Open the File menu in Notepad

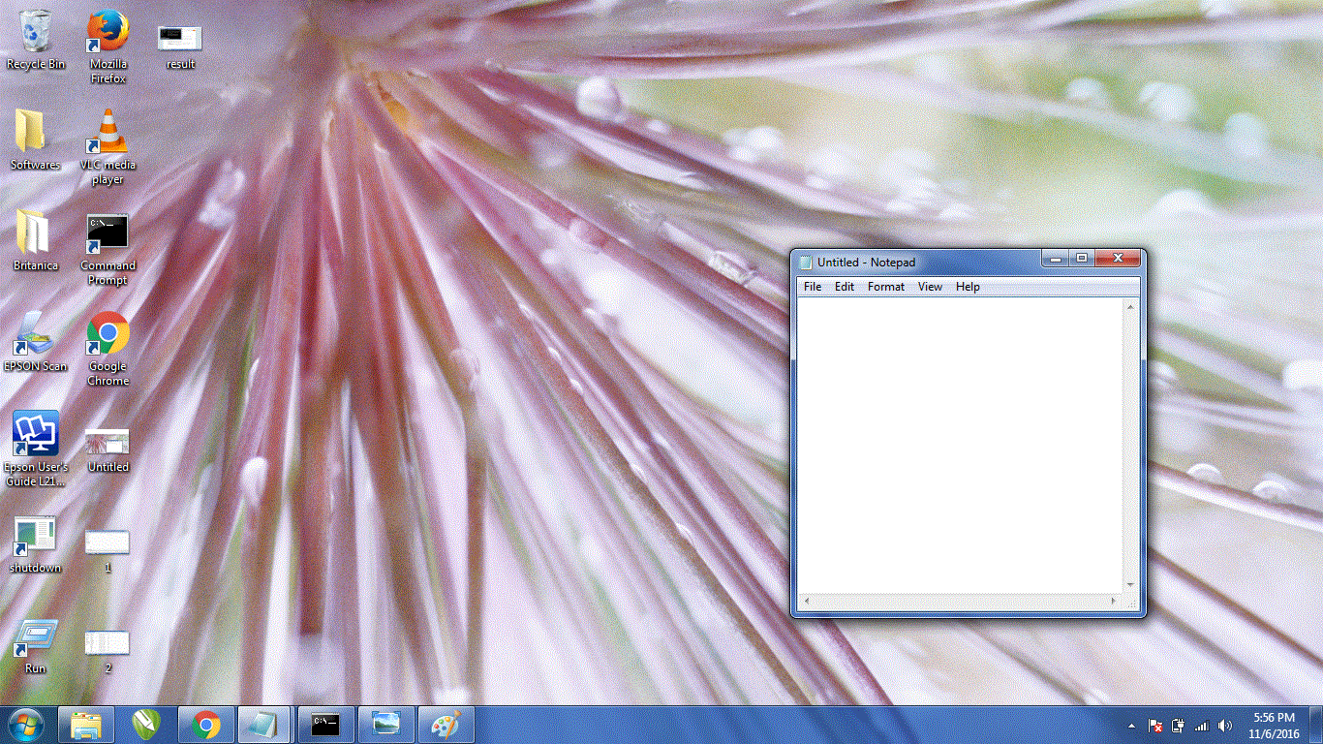coord(813,287)
